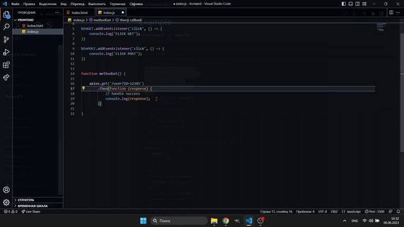Open the Explorer panel more actions ellipsis
This screenshot has width=404, height=227.
coord(57,13)
